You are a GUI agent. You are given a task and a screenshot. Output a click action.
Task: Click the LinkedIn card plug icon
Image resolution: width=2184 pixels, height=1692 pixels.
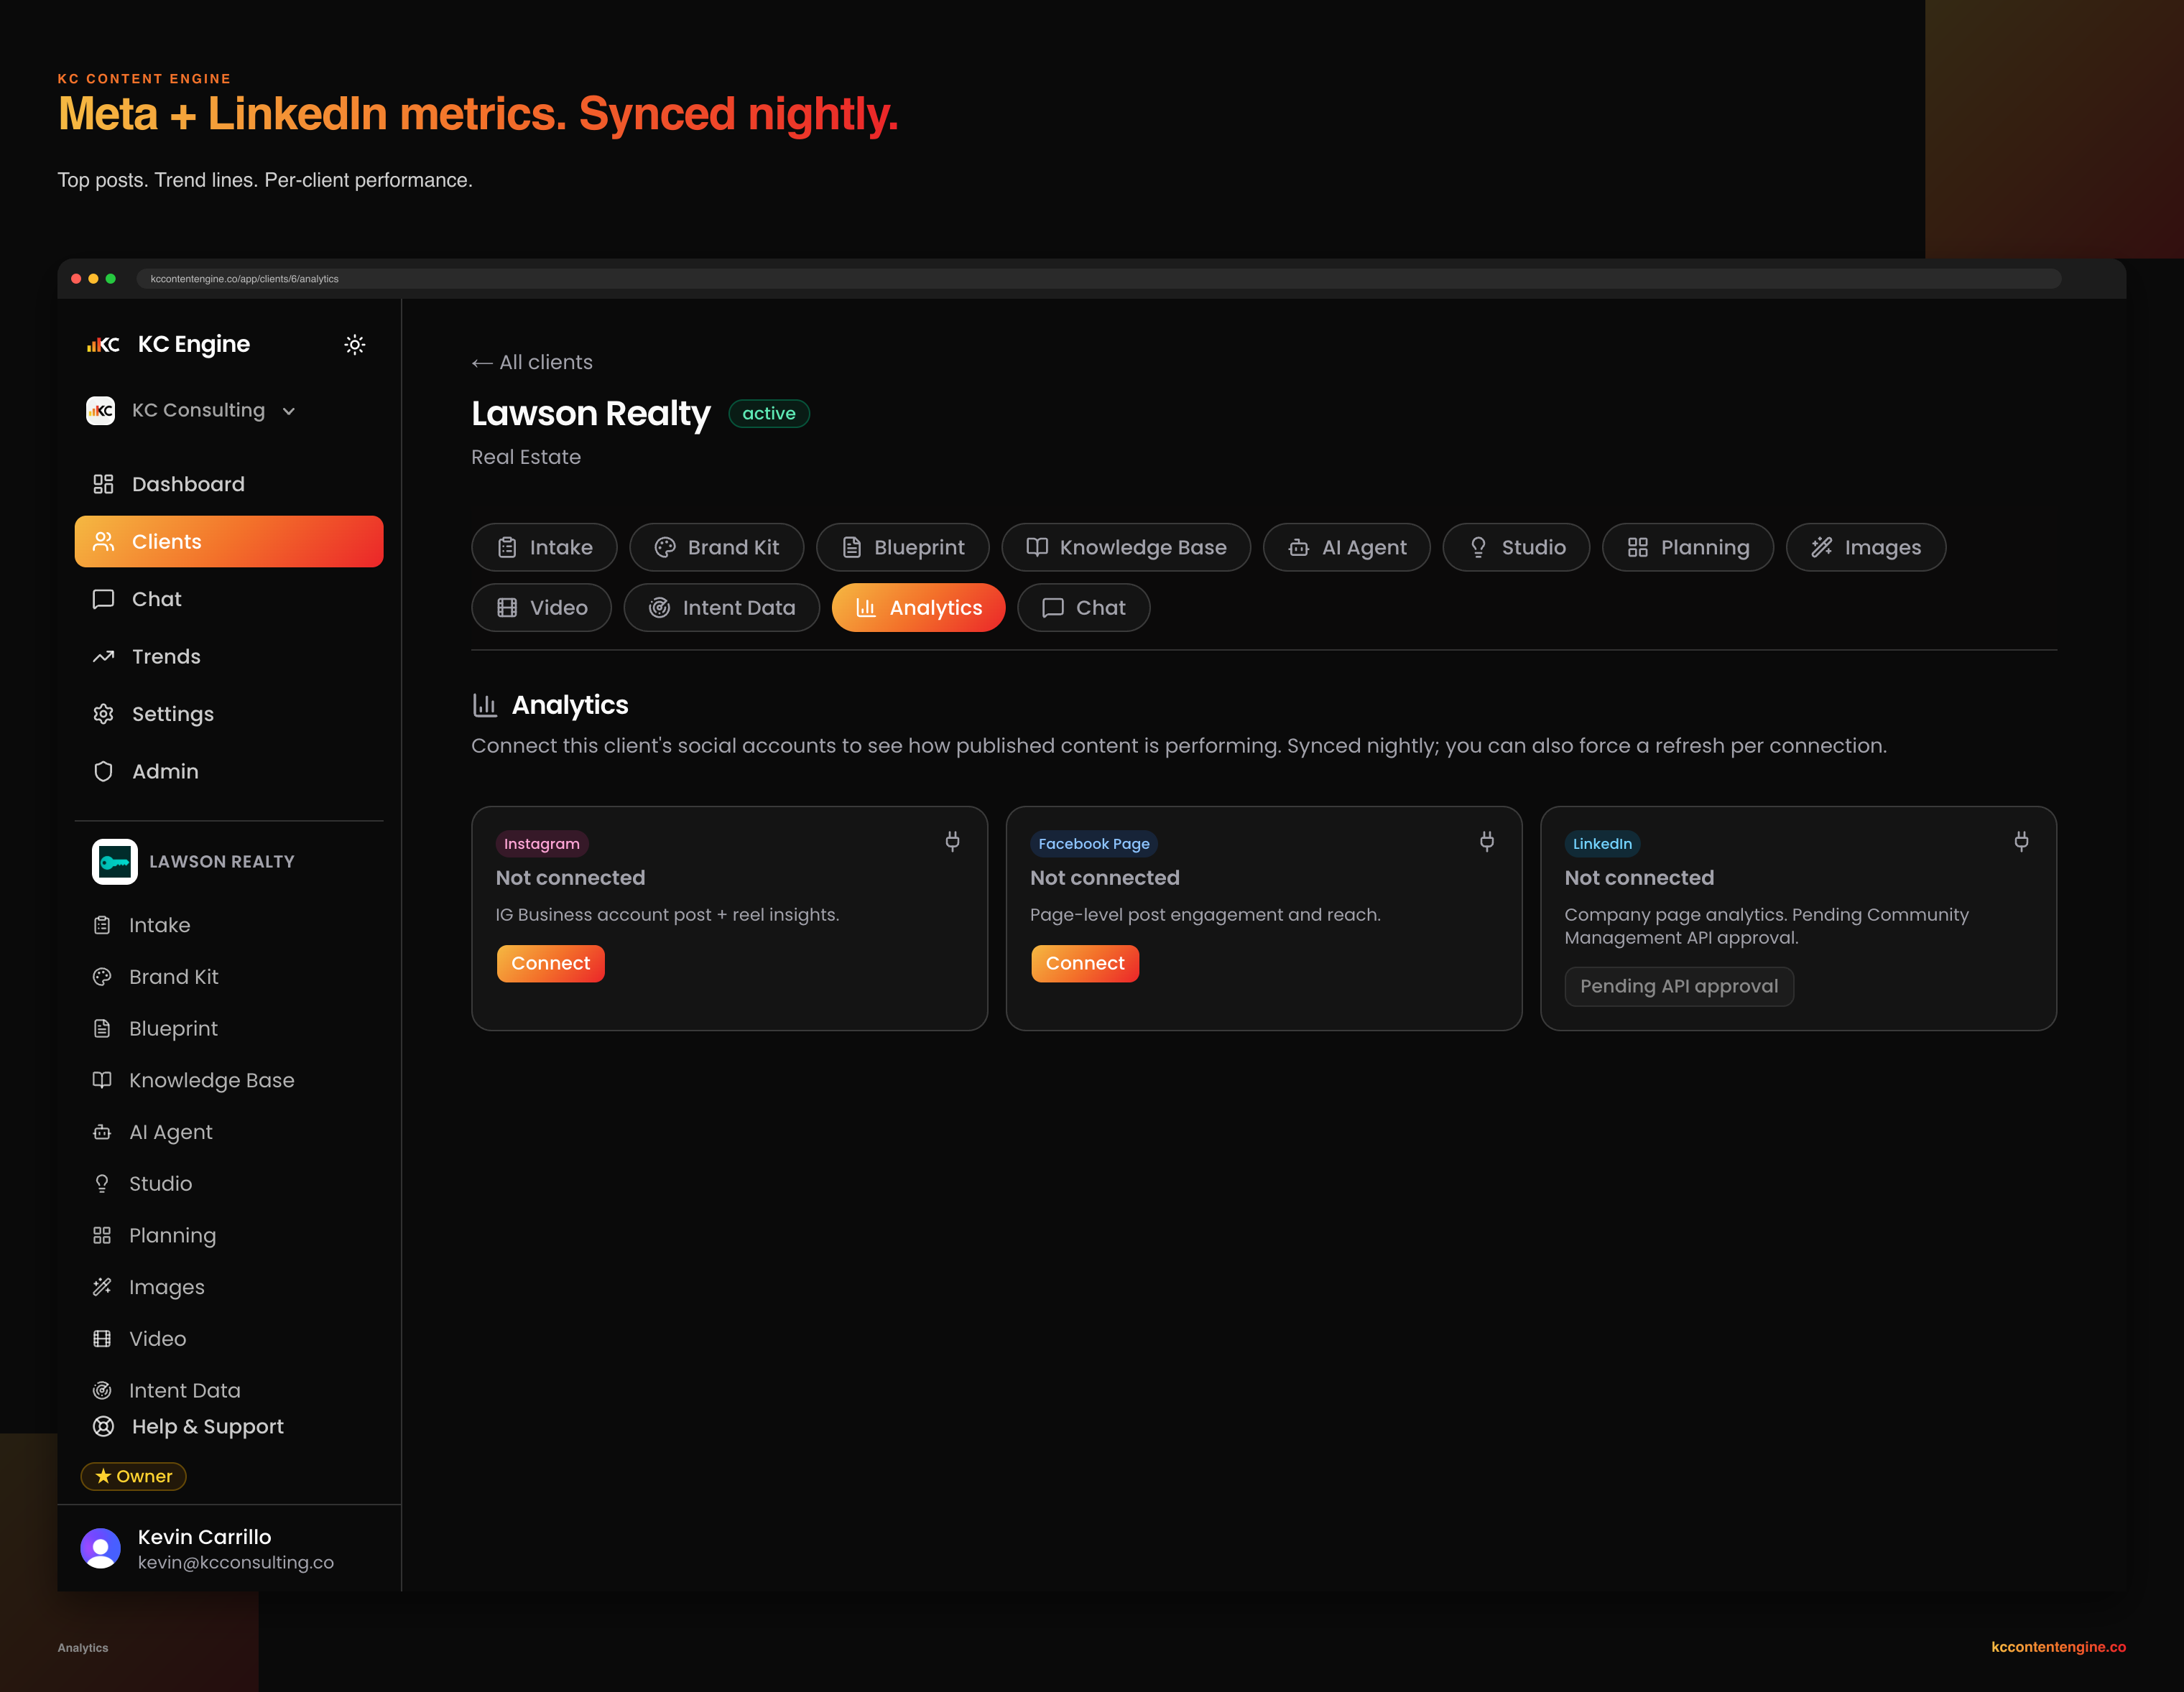coord(2021,842)
